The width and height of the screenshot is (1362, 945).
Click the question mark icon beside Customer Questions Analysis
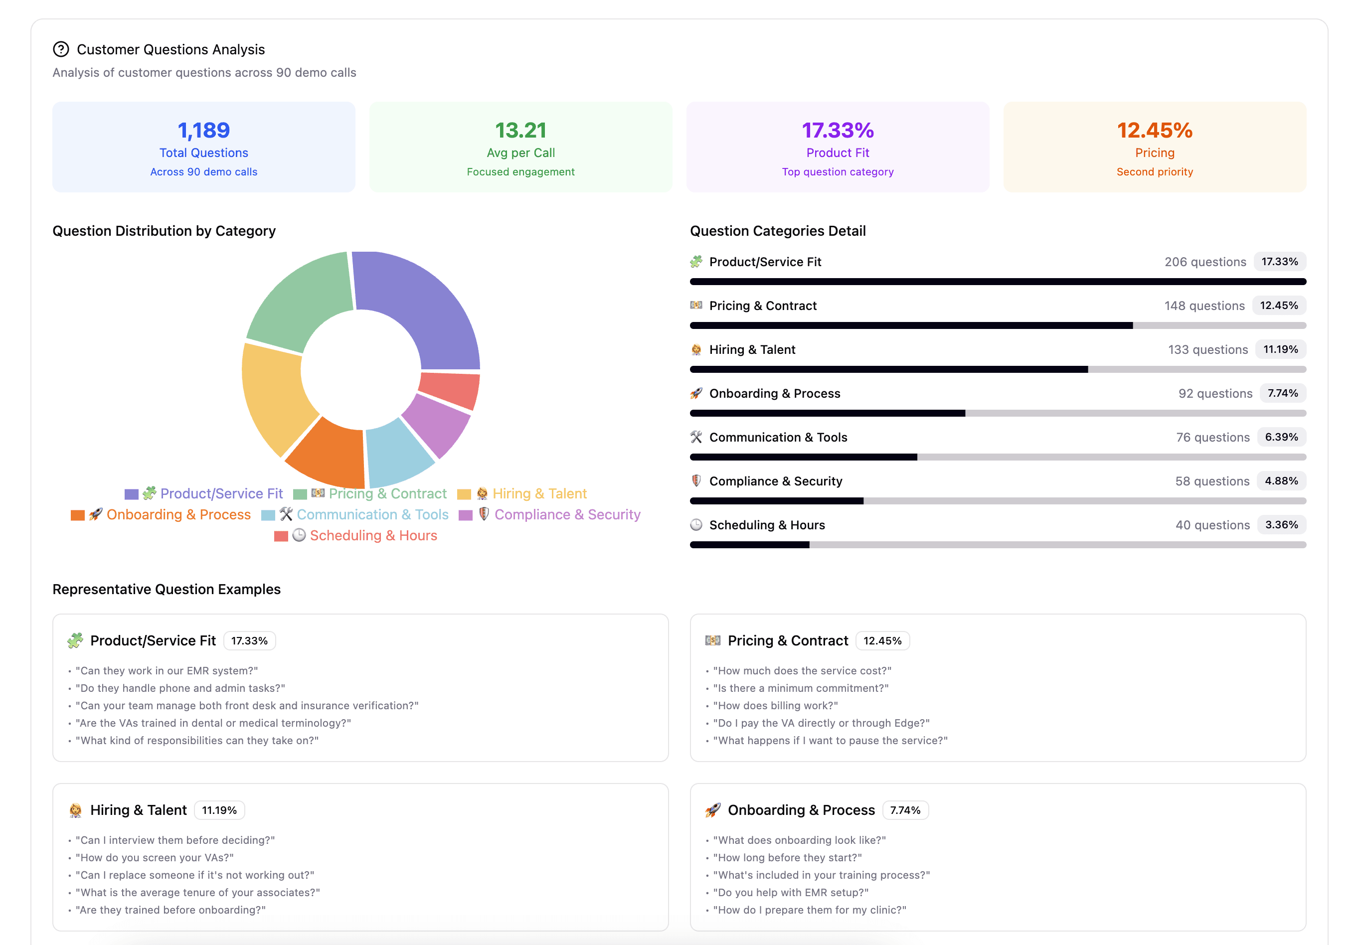pos(61,49)
